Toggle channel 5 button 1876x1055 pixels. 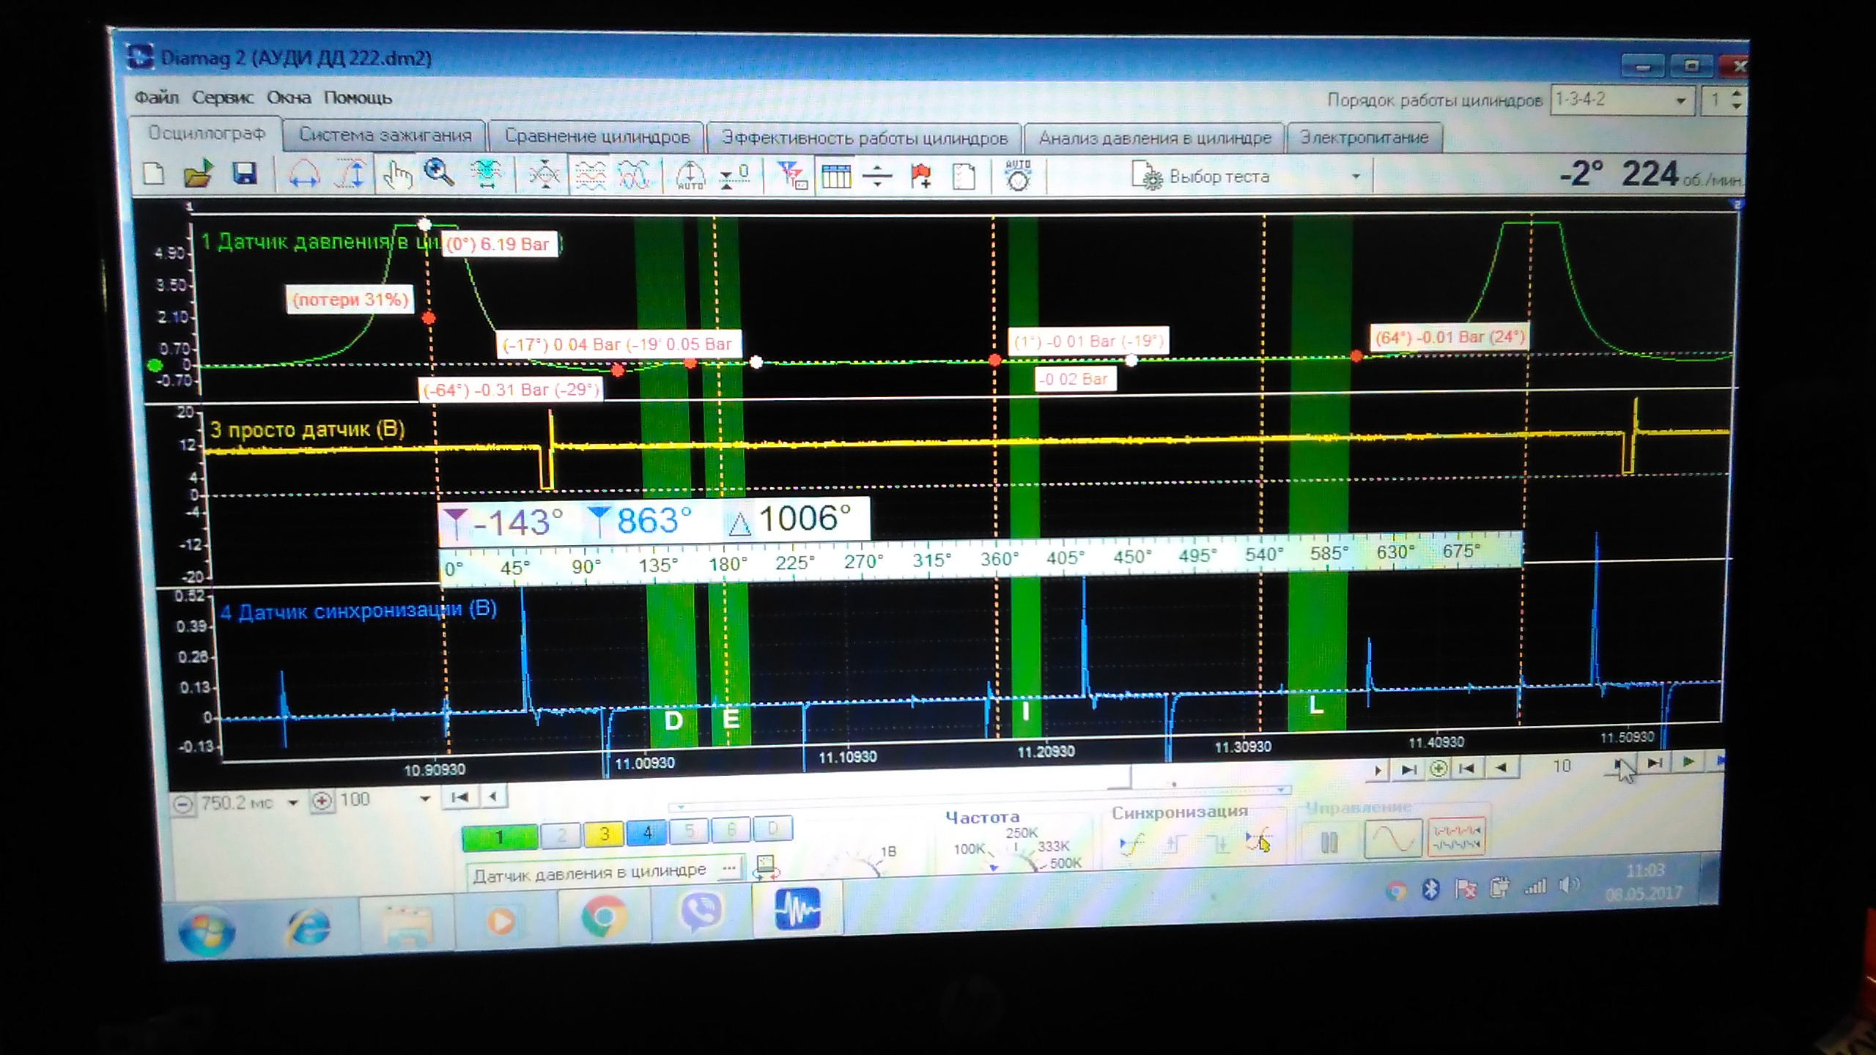[x=689, y=831]
